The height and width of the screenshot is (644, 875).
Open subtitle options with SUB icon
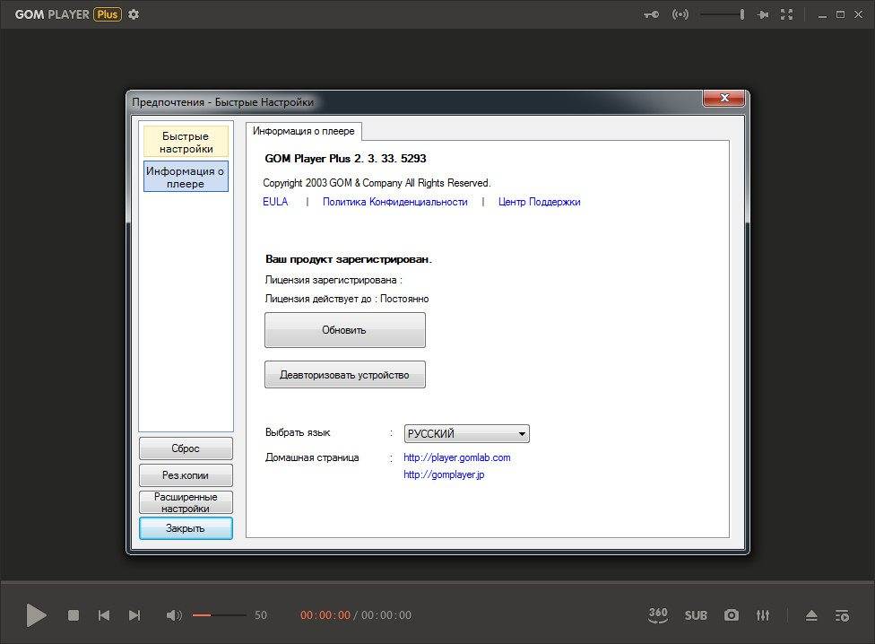(x=696, y=615)
